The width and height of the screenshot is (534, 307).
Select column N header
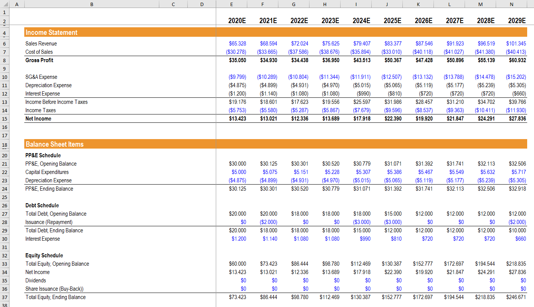point(511,4)
